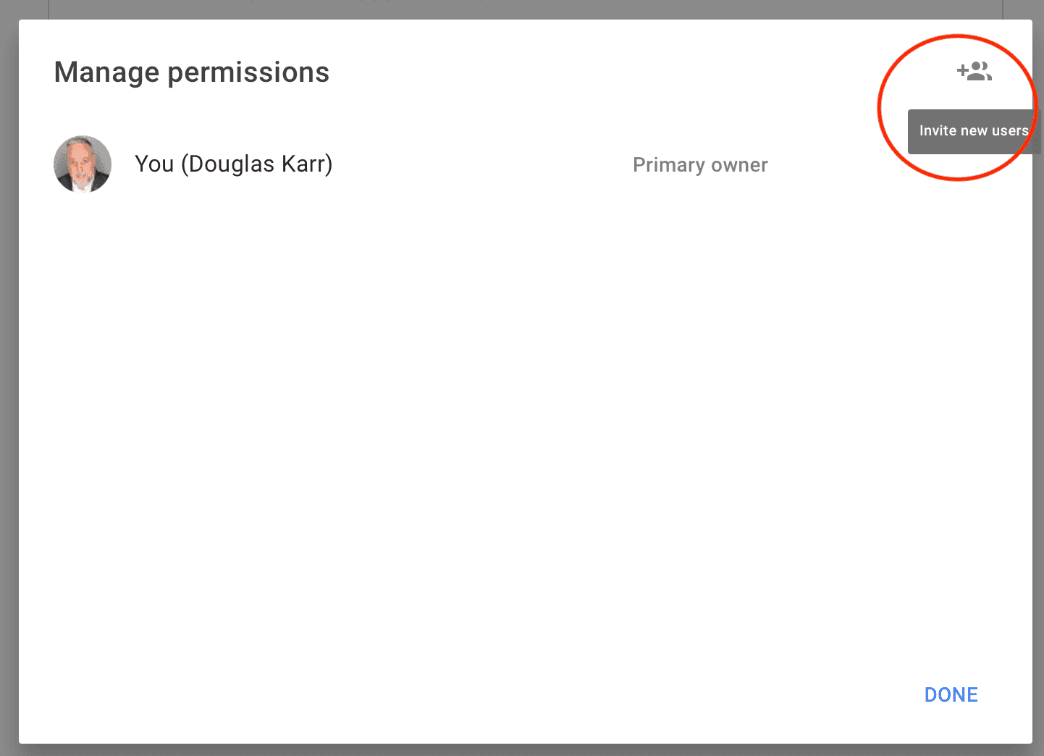The height and width of the screenshot is (756, 1044).
Task: Click the "You (Douglas Karr)" name
Action: point(233,164)
